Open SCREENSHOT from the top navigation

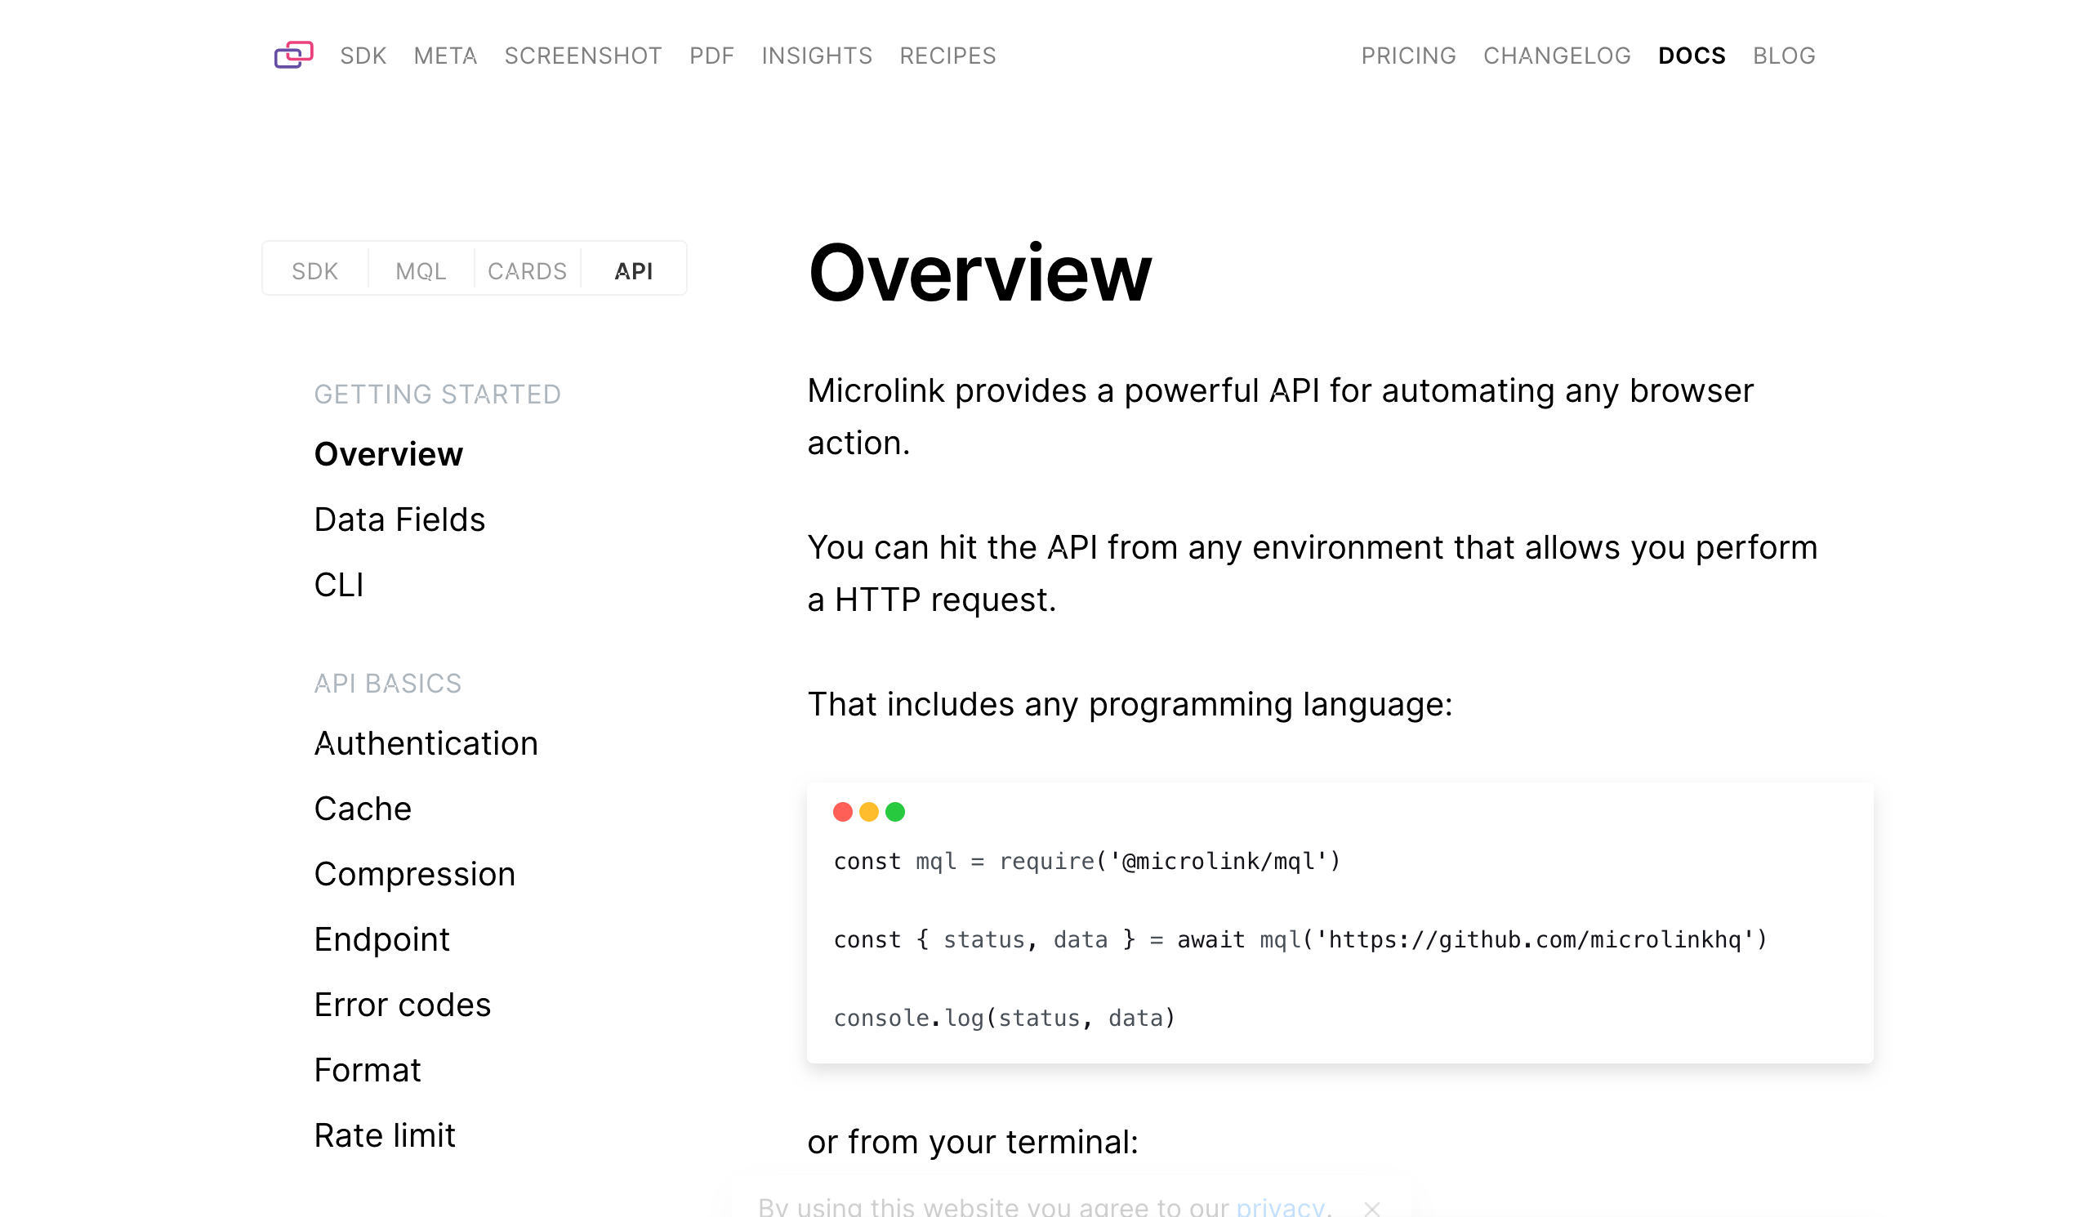tap(583, 56)
